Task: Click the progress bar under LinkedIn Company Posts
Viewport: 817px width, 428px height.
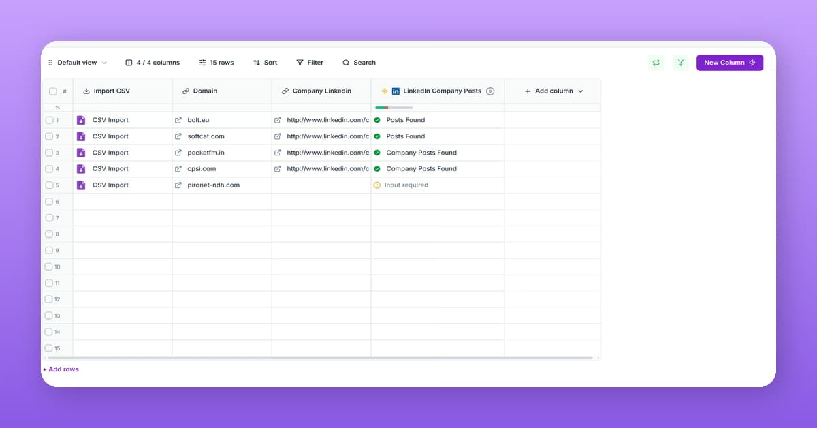Action: (x=392, y=107)
